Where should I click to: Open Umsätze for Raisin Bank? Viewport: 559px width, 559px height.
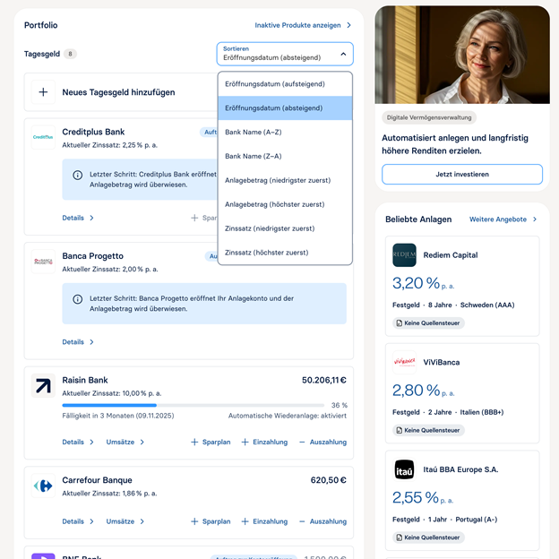[x=125, y=442]
